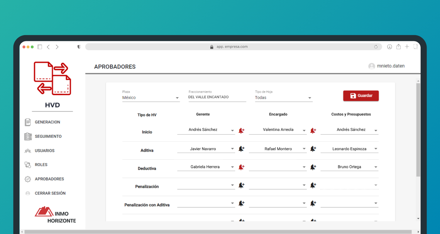Click the Fraccionamiento input field
The image size is (440, 234).
click(x=217, y=97)
